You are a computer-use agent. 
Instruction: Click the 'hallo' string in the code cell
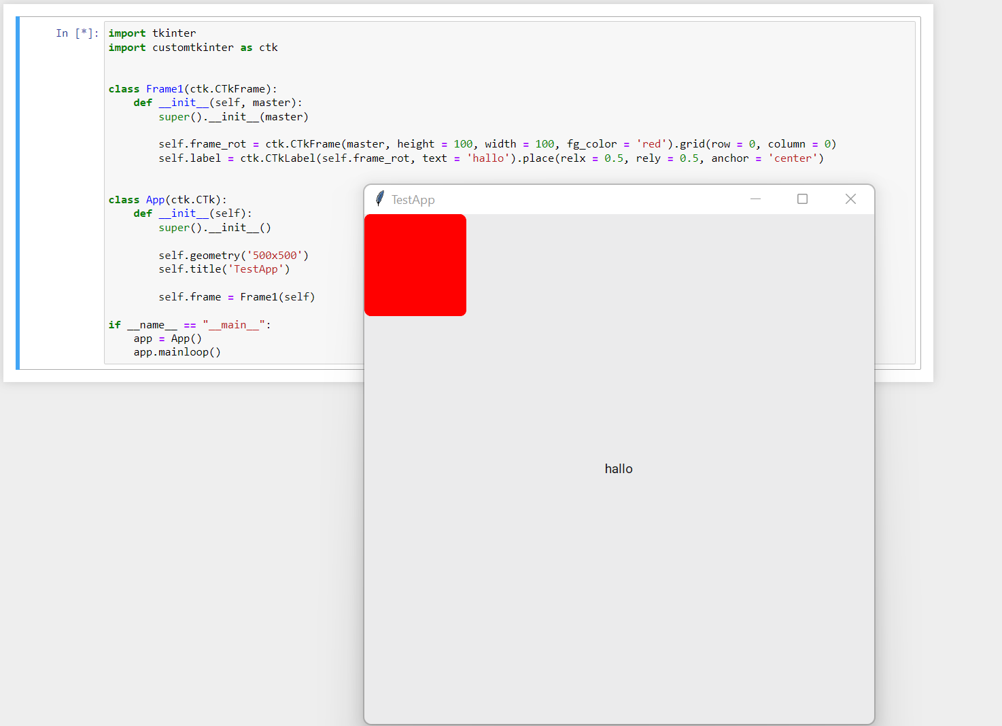[x=488, y=158]
